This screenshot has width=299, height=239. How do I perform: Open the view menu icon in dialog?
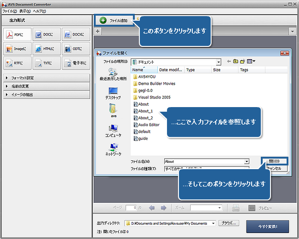pos(251,61)
